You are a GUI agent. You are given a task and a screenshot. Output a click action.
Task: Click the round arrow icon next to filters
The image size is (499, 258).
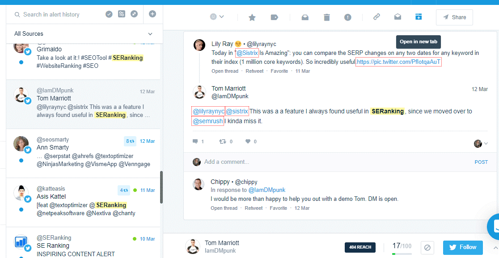tap(134, 14)
